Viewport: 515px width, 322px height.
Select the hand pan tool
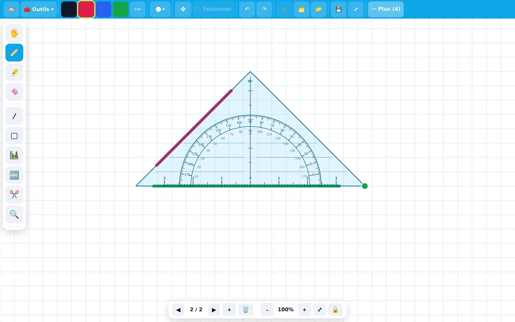[14, 33]
